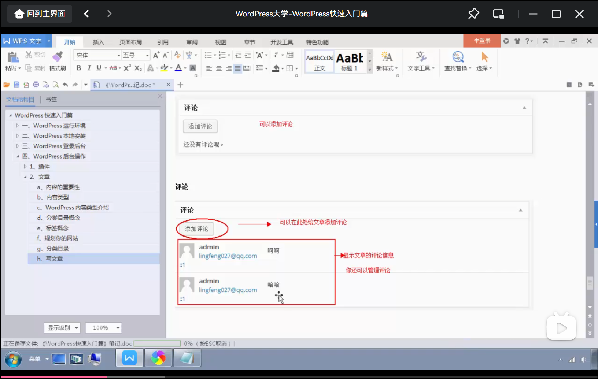This screenshot has height=379, width=598.
Task: Click the Cut scissors icon
Action: 29,55
